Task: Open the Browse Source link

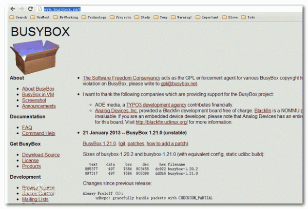Action: (x=38, y=188)
